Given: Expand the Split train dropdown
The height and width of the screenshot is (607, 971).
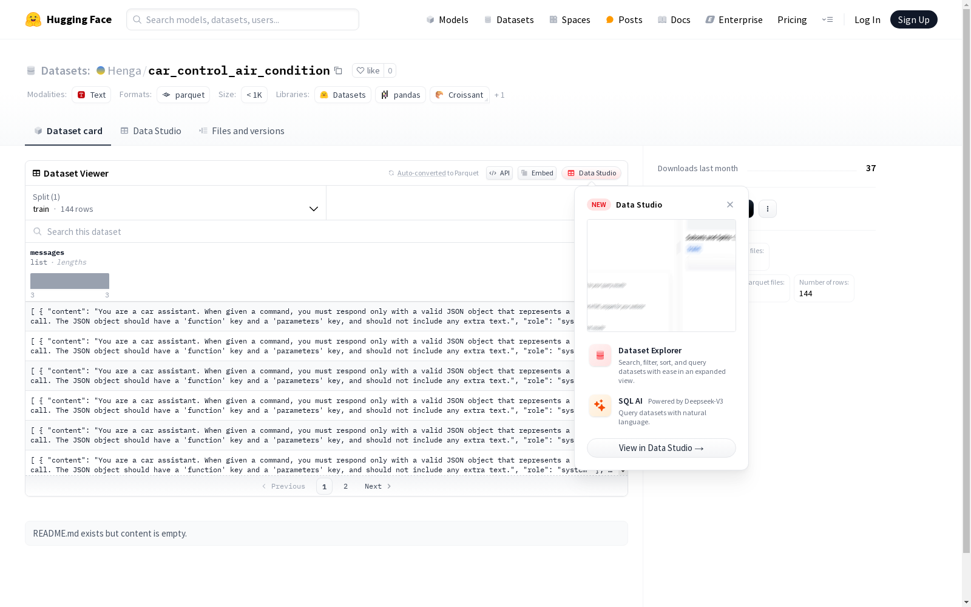Looking at the screenshot, I should tap(176, 203).
